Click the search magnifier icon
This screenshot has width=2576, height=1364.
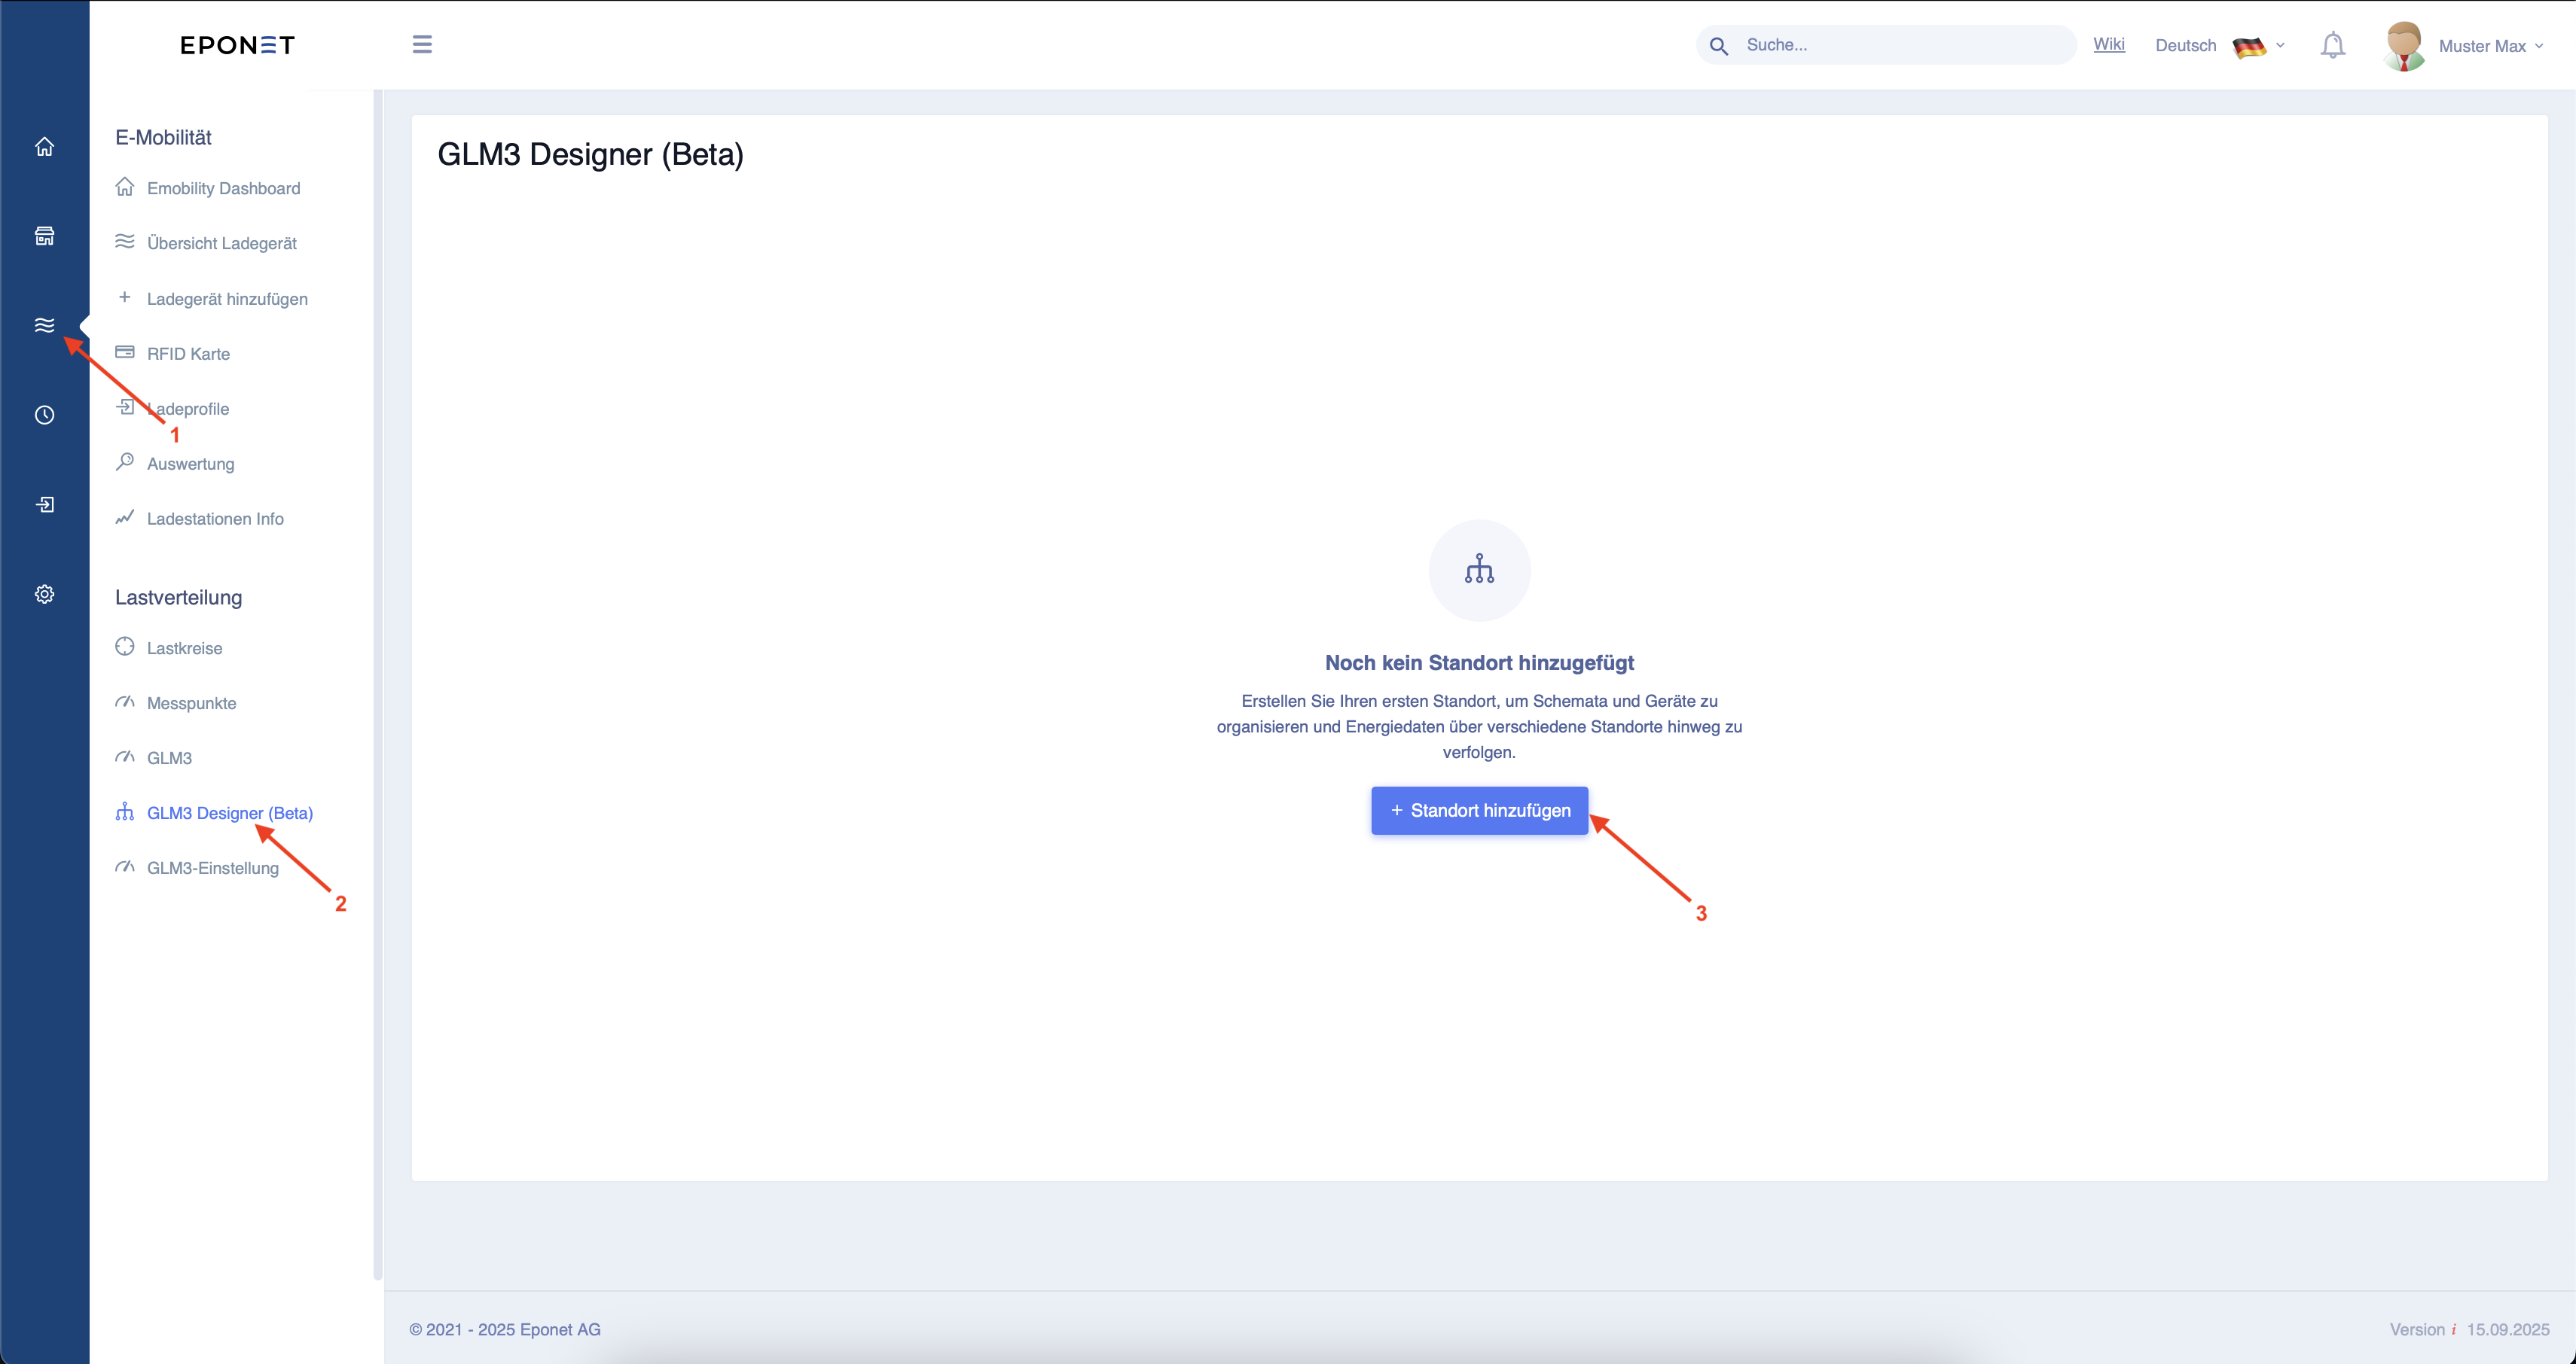click(x=1718, y=46)
